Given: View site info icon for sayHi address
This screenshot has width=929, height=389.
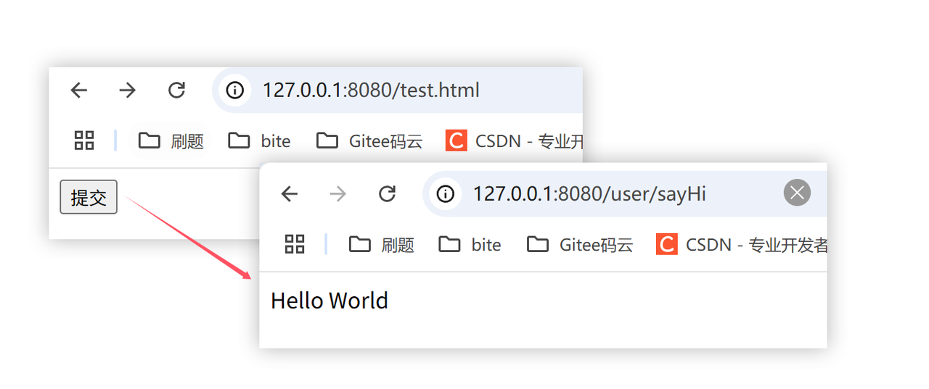Looking at the screenshot, I should click(444, 193).
